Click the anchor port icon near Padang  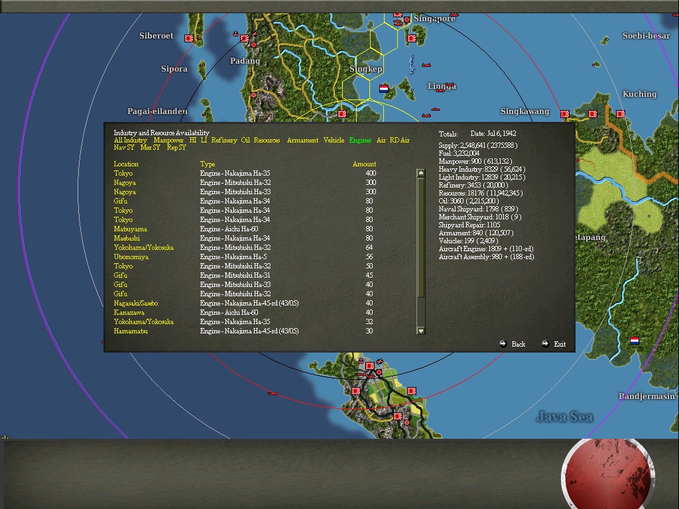(x=235, y=33)
